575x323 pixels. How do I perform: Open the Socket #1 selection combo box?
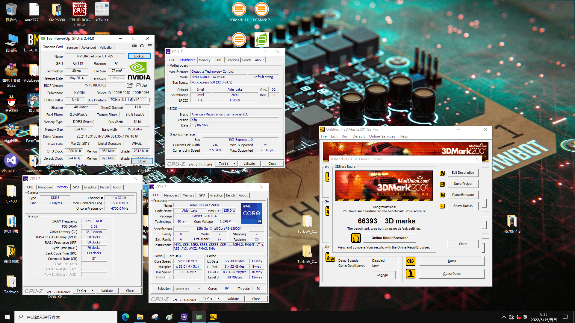pyautogui.click(x=187, y=289)
